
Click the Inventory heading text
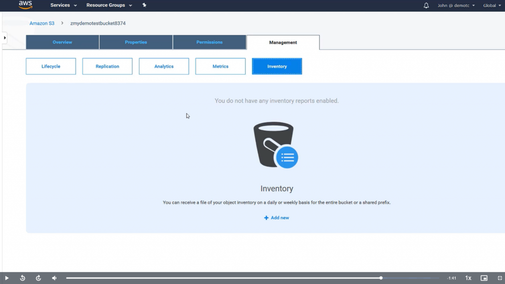pyautogui.click(x=277, y=188)
